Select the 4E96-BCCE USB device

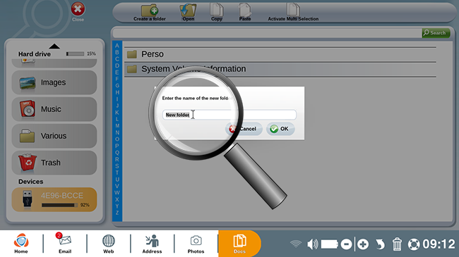tap(54, 199)
